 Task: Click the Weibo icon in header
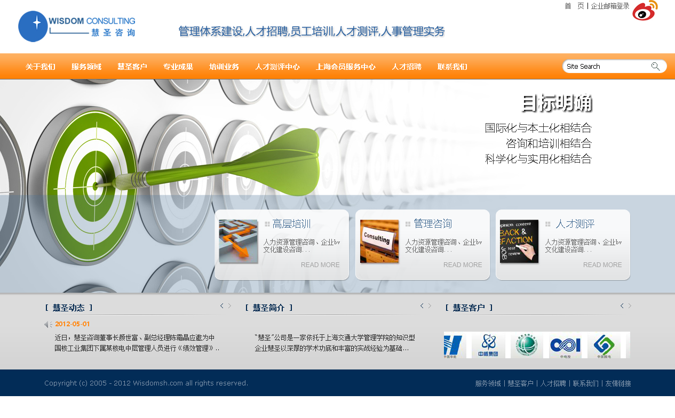pyautogui.click(x=645, y=11)
